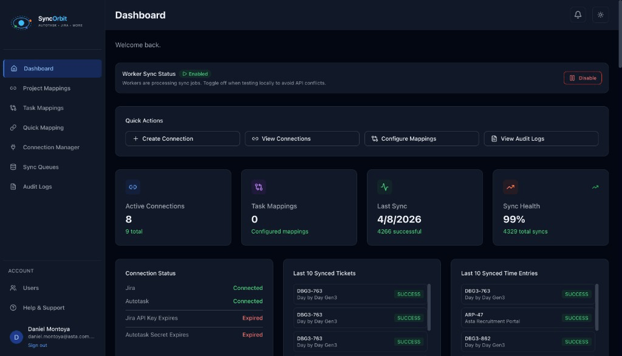Open Sync Queues via the database icon
This screenshot has height=356, width=622.
pyautogui.click(x=13, y=167)
